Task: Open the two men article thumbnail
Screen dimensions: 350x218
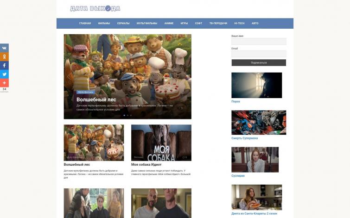Action: pyautogui.click(x=161, y=203)
